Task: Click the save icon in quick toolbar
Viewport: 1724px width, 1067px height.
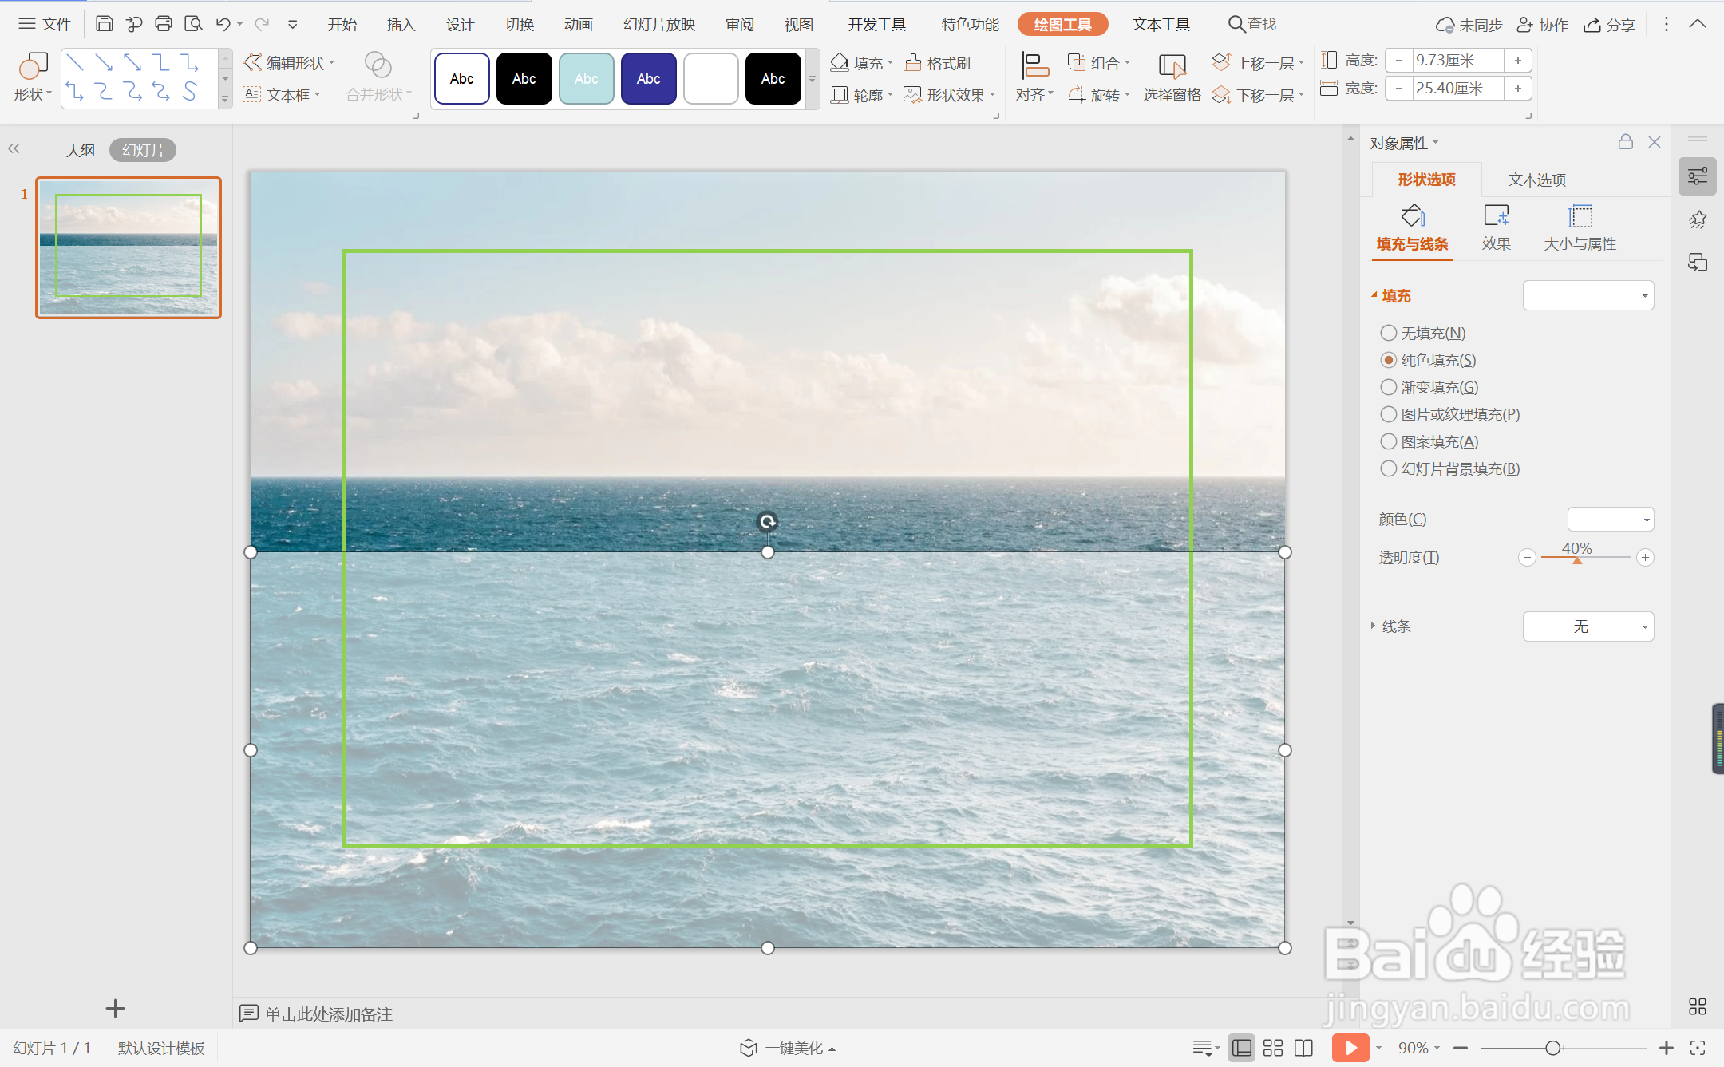Action: pyautogui.click(x=104, y=24)
